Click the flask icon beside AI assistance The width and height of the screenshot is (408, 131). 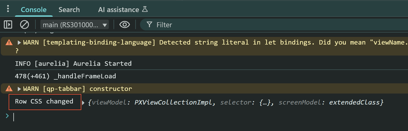145,9
